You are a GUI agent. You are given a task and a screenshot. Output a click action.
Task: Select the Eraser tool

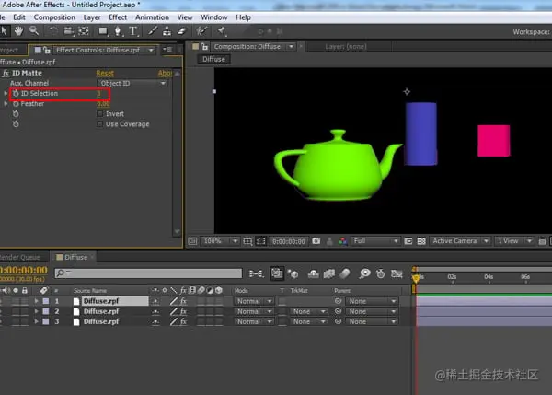coord(181,31)
